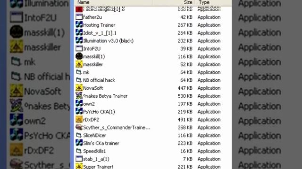The height and width of the screenshot is (169, 302).
Task: Click the NB official hack icon
Action: tap(79, 80)
